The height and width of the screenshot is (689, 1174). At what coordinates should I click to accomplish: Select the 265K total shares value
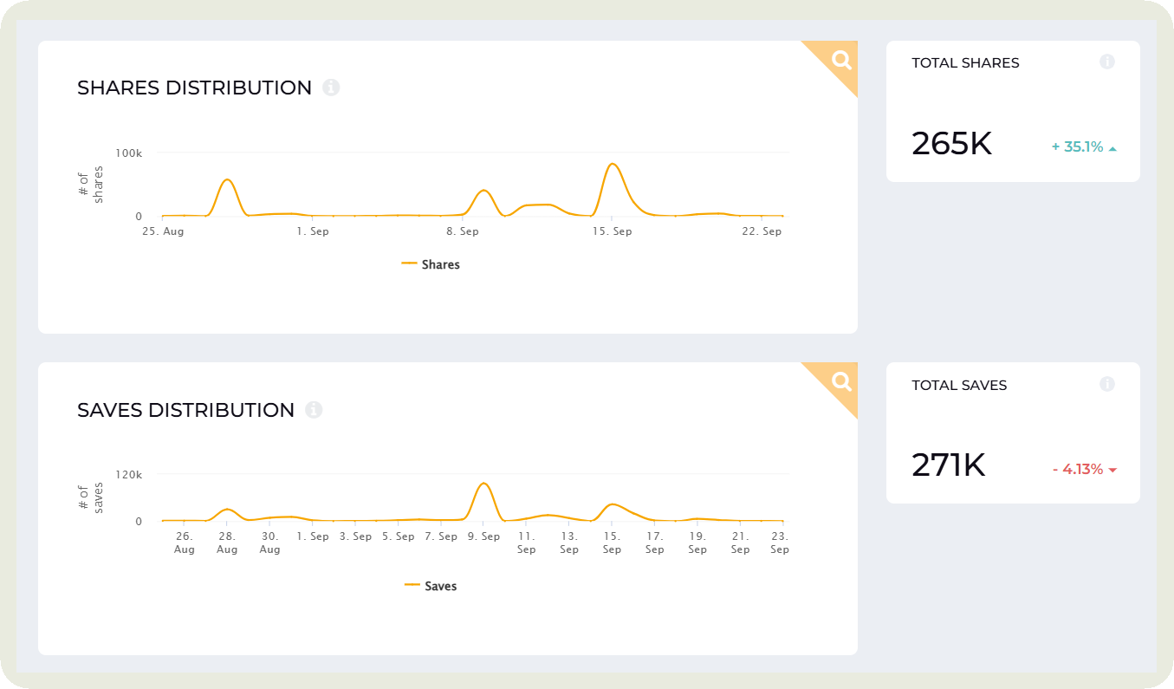click(951, 144)
